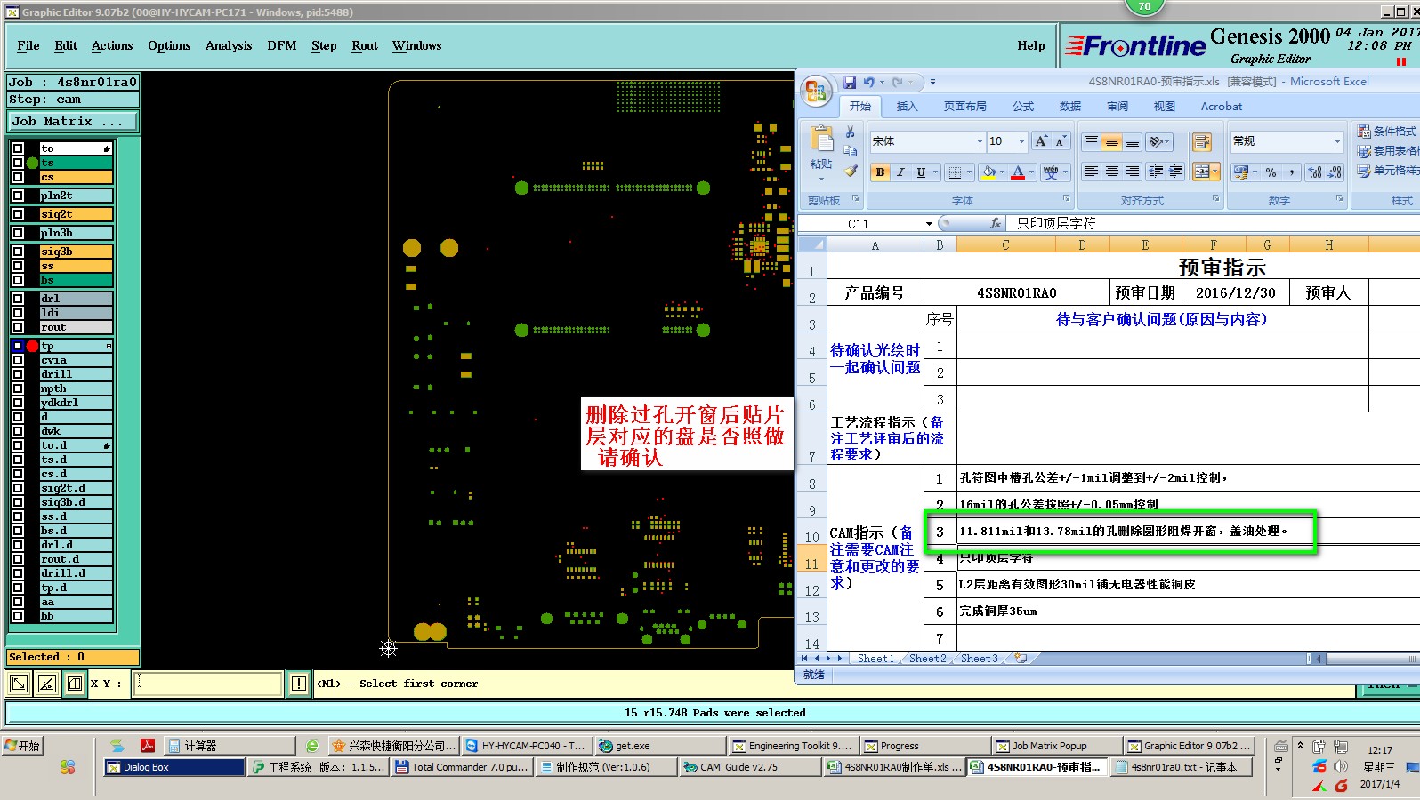Click the increase decimal icon
This screenshot has width=1420, height=800.
(x=1314, y=172)
